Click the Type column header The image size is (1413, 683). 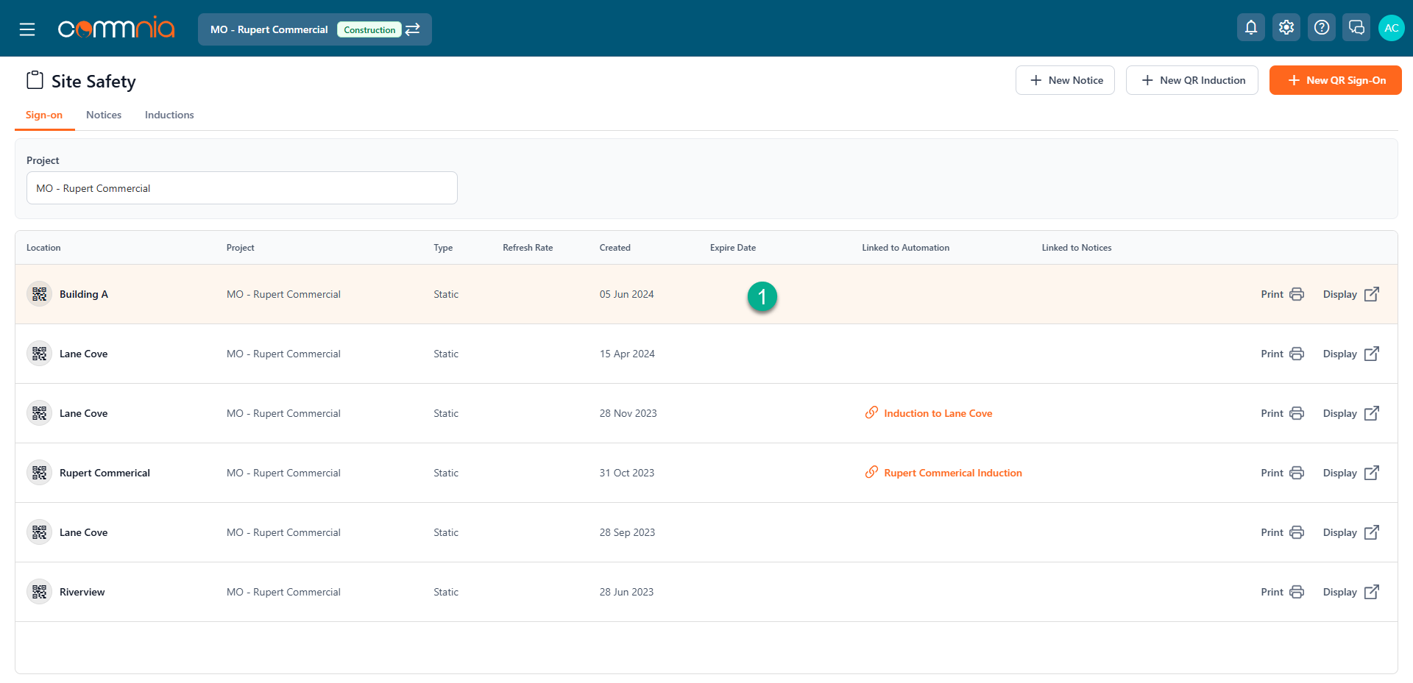(x=443, y=248)
